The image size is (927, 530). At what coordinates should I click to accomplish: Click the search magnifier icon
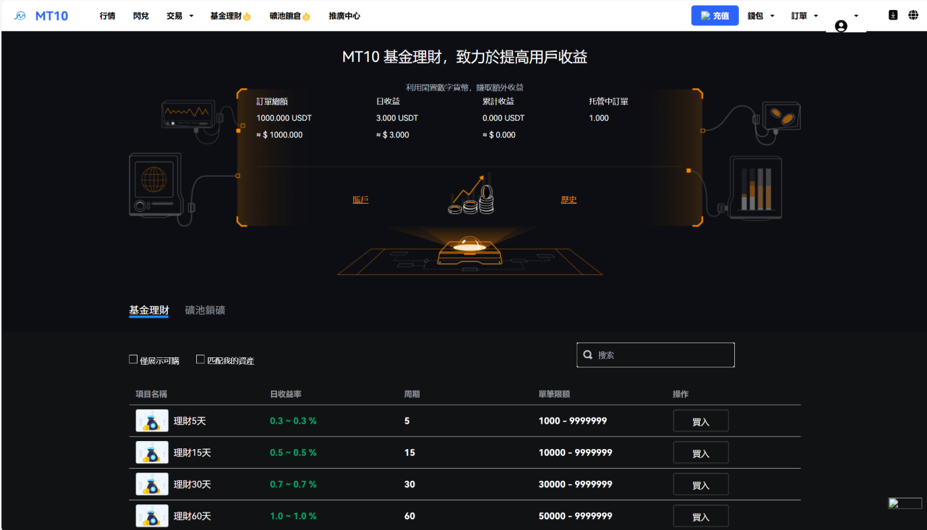(588, 355)
